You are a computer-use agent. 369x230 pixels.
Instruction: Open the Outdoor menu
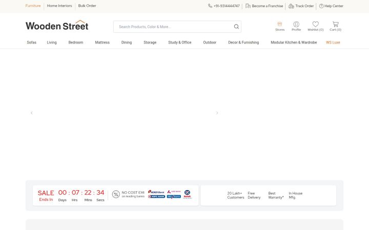point(210,42)
